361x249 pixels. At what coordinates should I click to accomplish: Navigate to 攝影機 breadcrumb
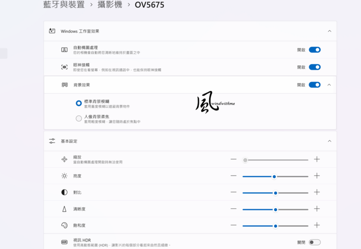(110, 5)
